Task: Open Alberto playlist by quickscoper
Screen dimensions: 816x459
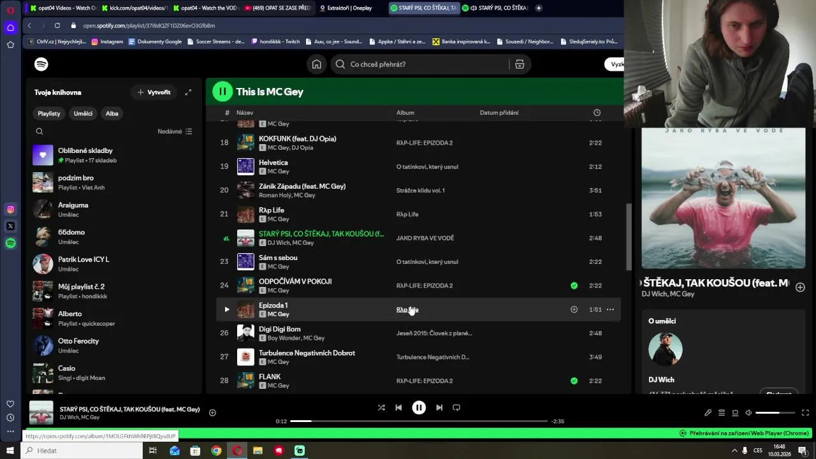Action: coord(115,318)
